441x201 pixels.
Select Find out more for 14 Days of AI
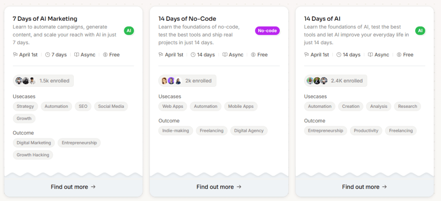(365, 187)
